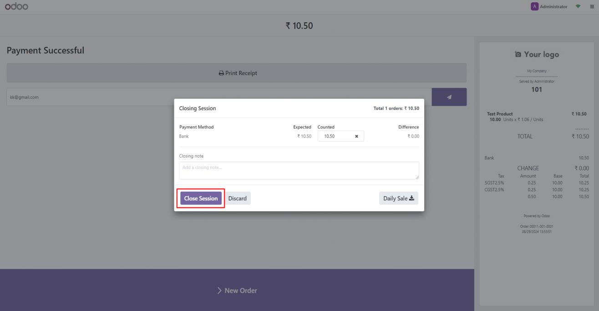Click the Administrator user name label

554,7
